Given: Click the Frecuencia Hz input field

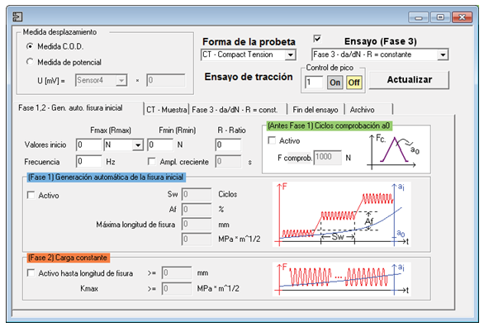Looking at the screenshot, I should click(x=89, y=161).
